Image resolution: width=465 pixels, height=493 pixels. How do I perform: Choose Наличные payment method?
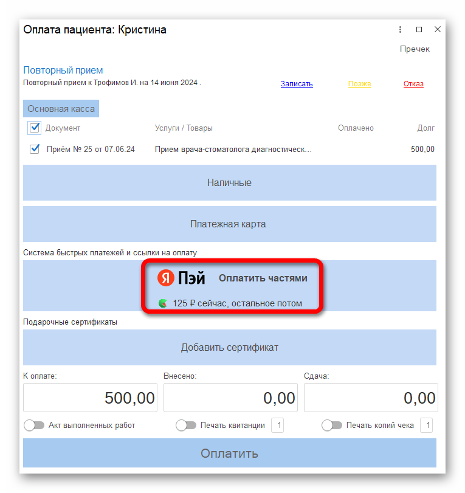(x=230, y=183)
